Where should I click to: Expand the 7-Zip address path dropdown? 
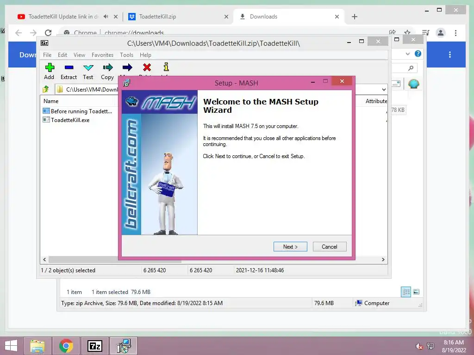[x=384, y=89]
